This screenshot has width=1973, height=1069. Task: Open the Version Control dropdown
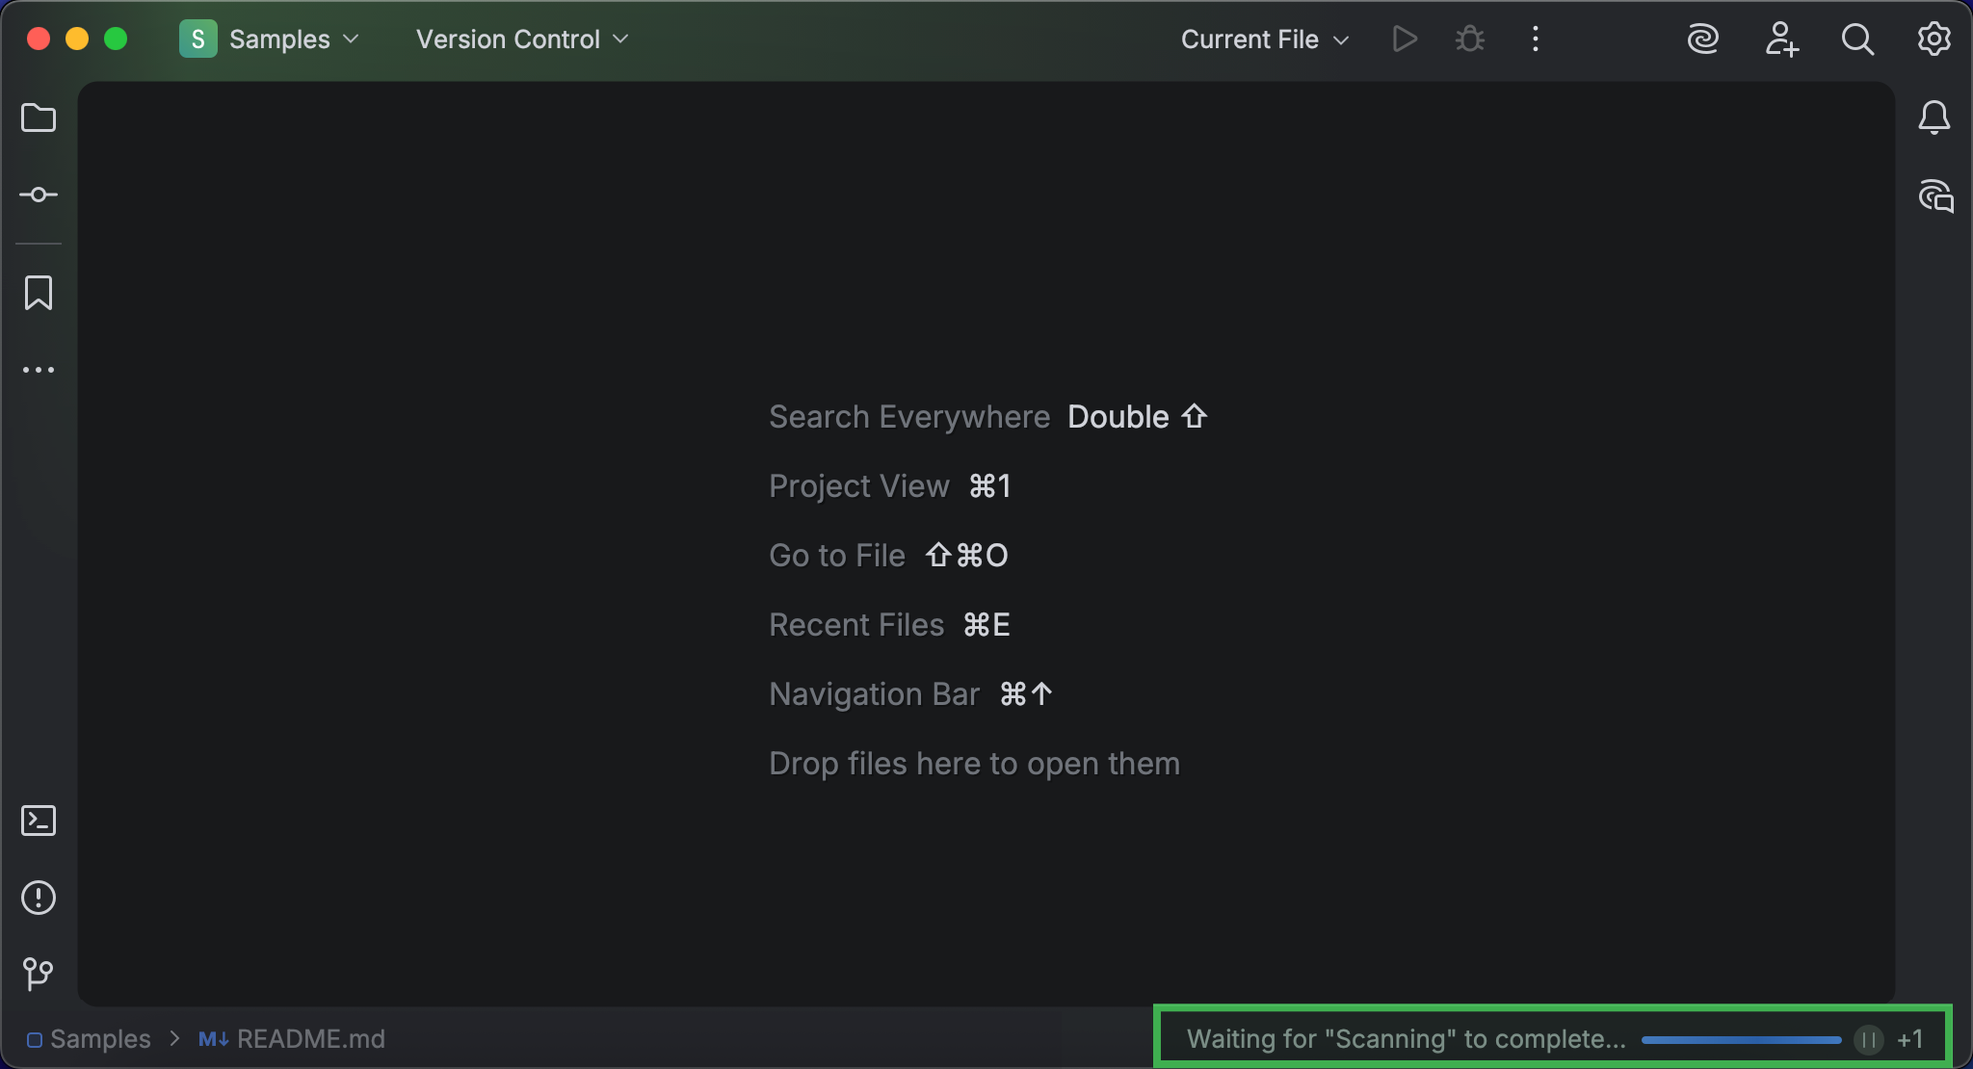click(x=522, y=39)
